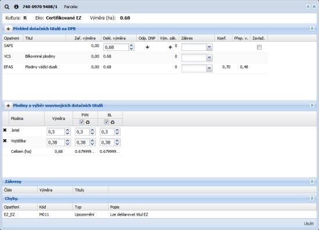
Task: Toggle the BL column checkbox
Action: pyautogui.click(x=106, y=122)
